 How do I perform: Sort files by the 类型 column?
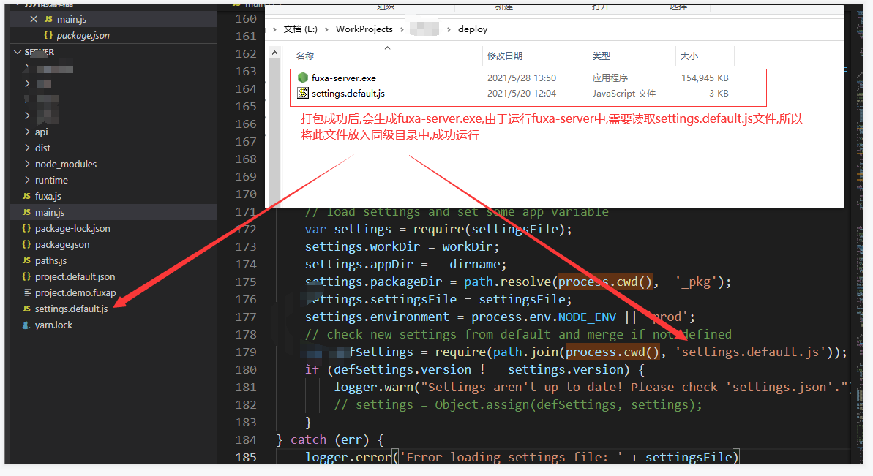coord(602,56)
